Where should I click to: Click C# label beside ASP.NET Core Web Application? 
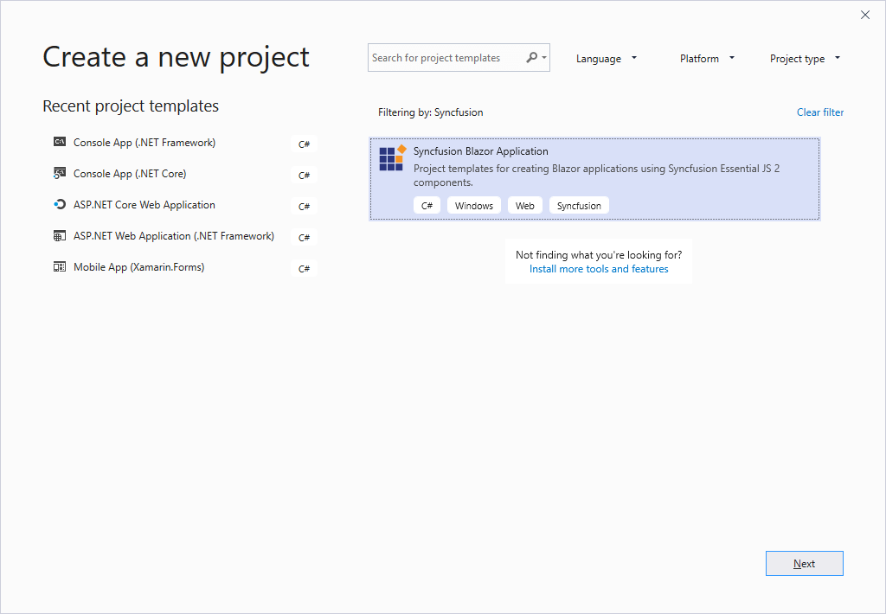pos(304,206)
